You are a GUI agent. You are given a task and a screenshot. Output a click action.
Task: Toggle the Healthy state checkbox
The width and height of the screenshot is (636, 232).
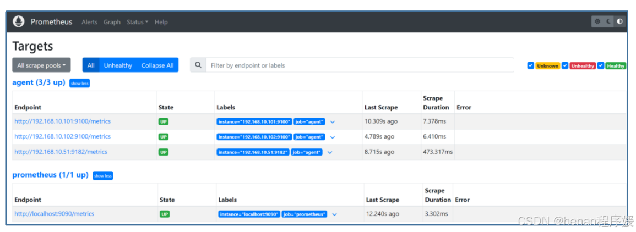pyautogui.click(x=601, y=65)
